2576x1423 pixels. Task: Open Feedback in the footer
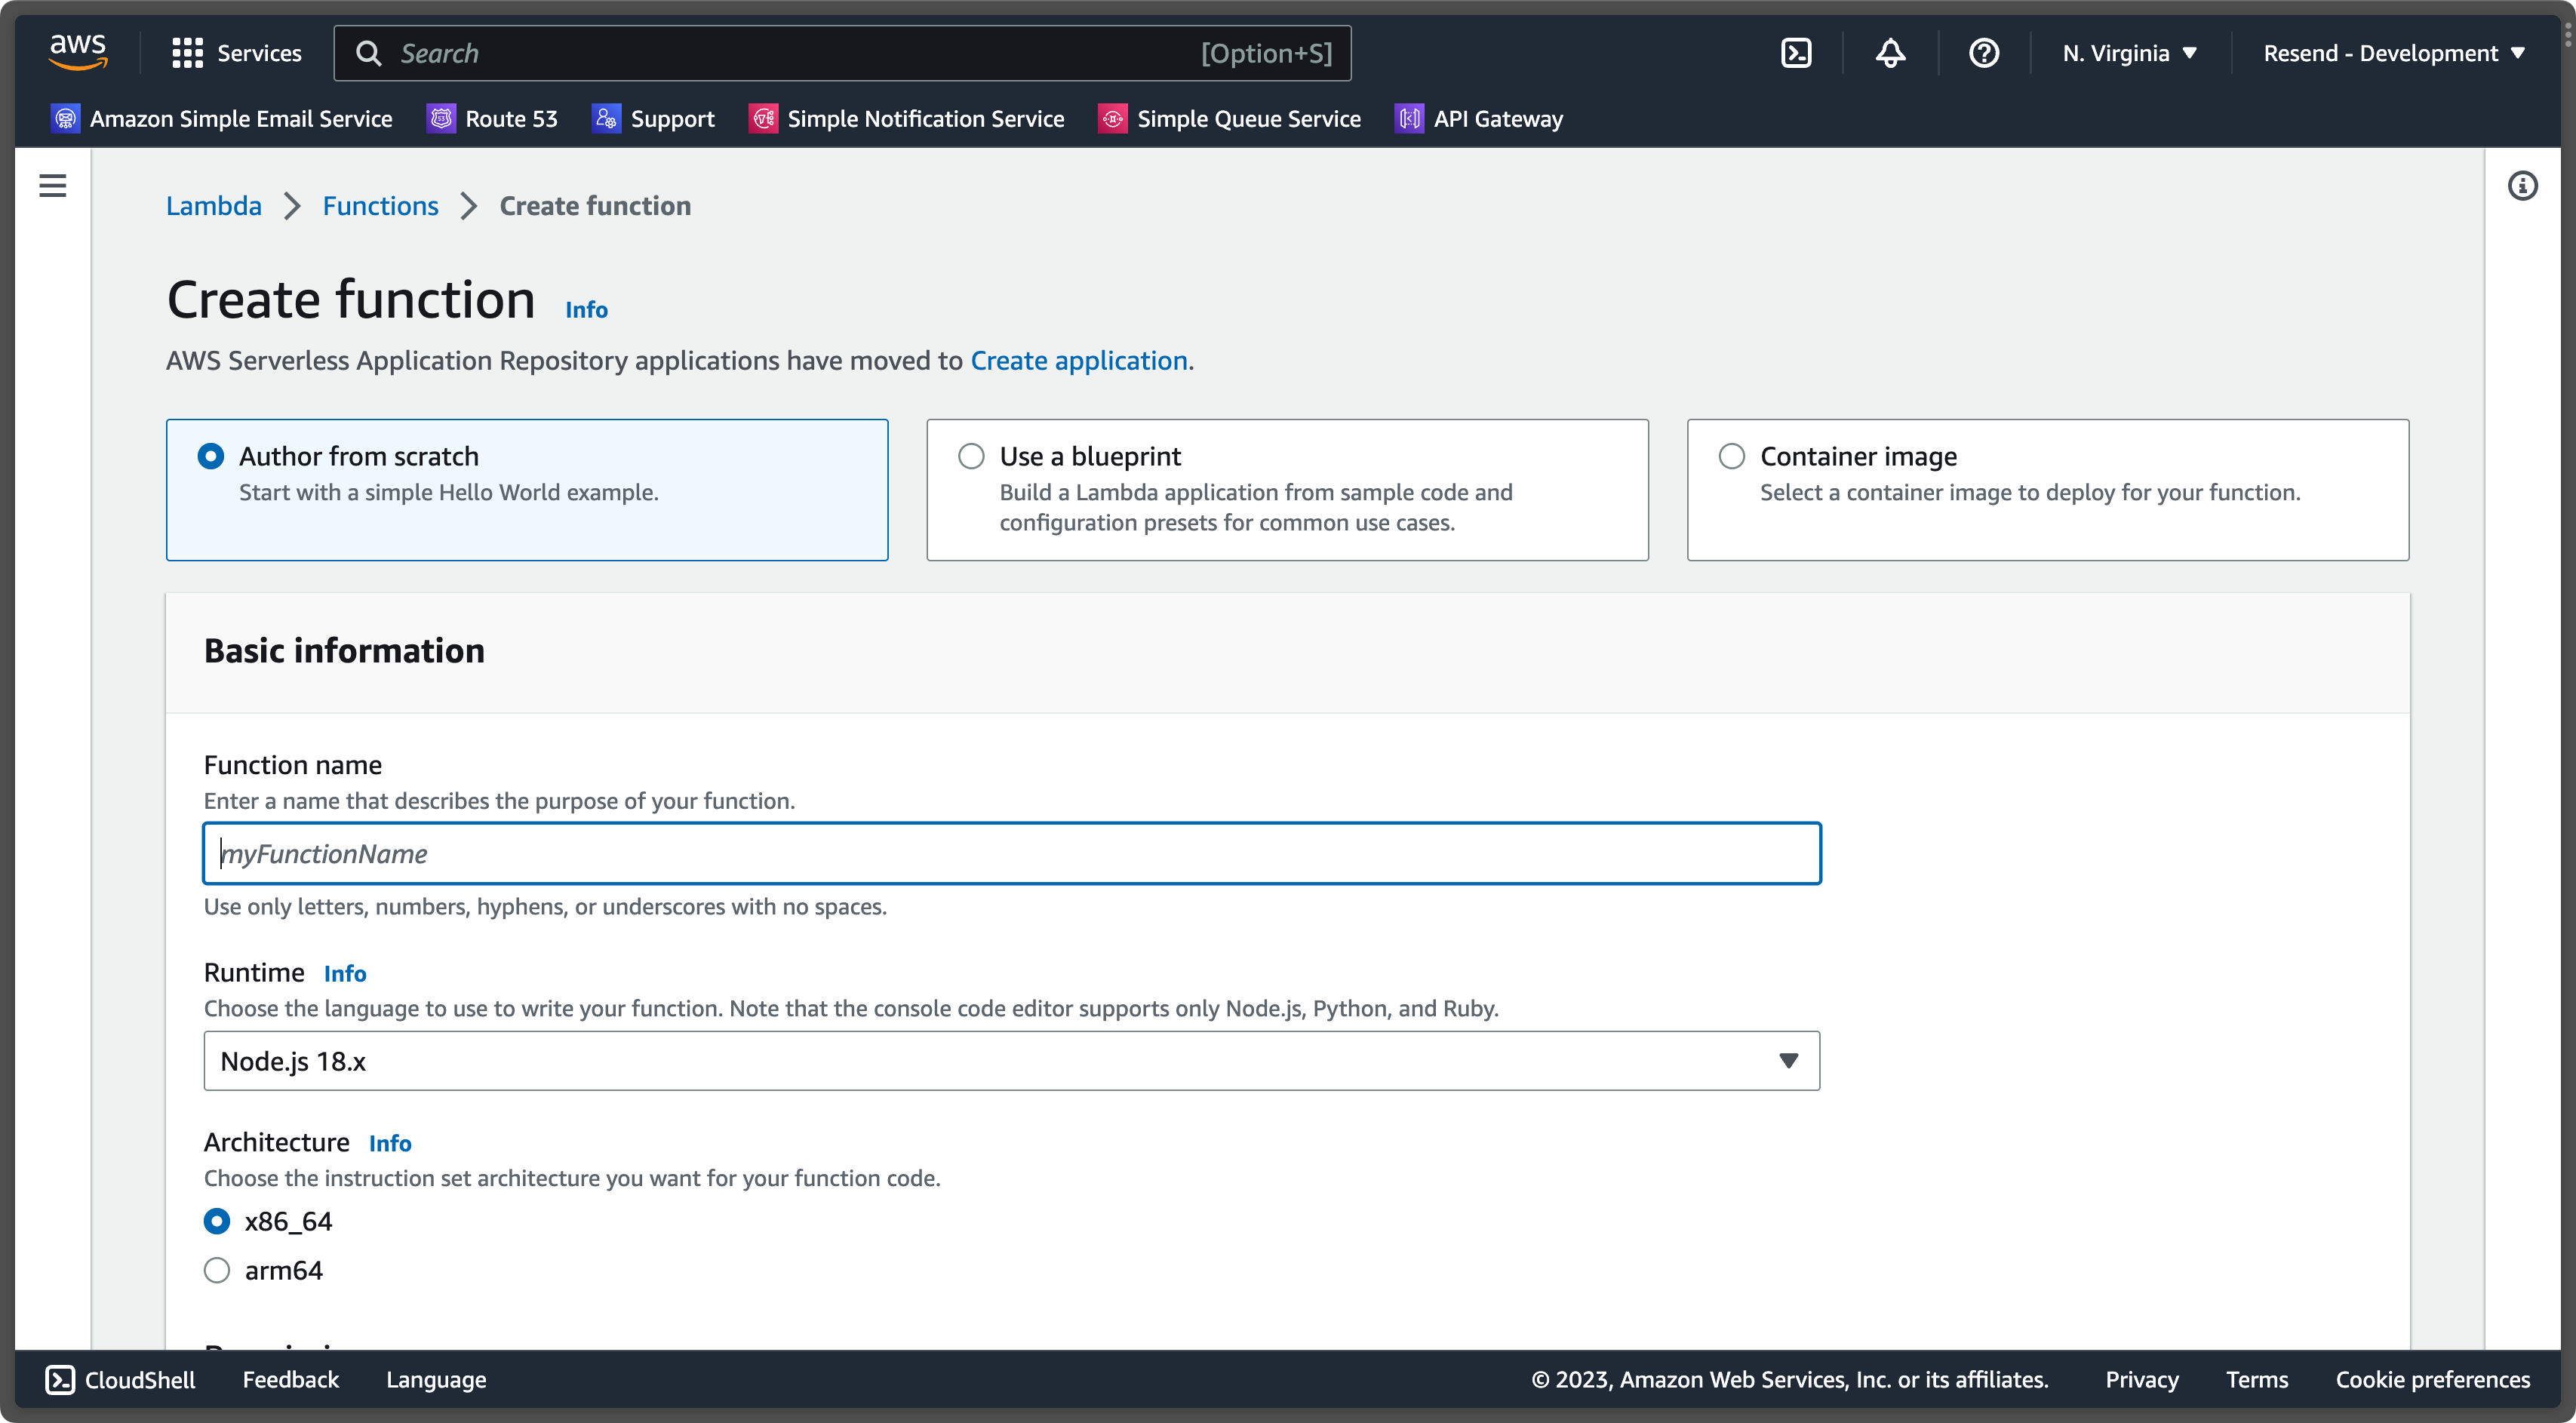[x=291, y=1379]
